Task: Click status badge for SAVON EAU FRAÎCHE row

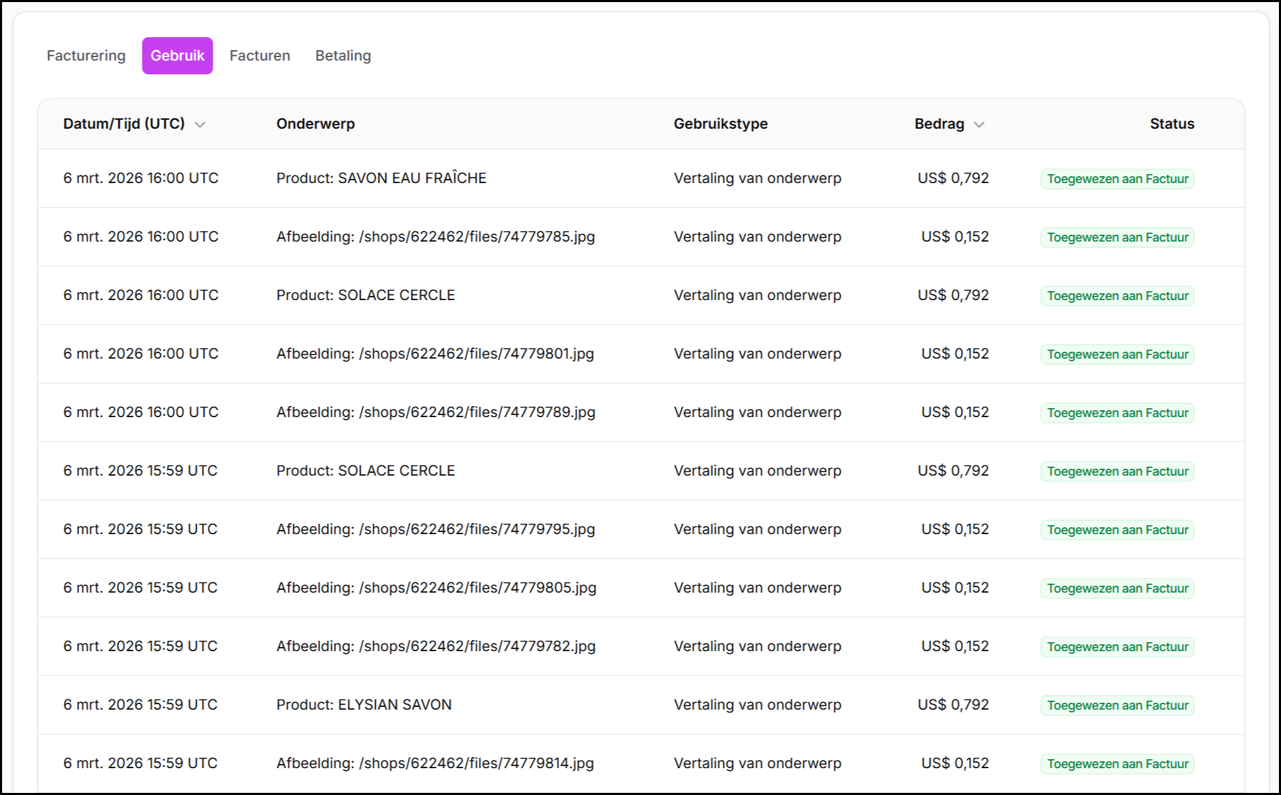Action: pos(1117,179)
